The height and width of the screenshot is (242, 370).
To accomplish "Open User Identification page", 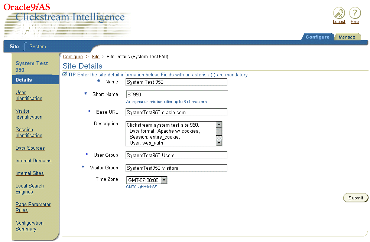I will [x=29, y=95].
